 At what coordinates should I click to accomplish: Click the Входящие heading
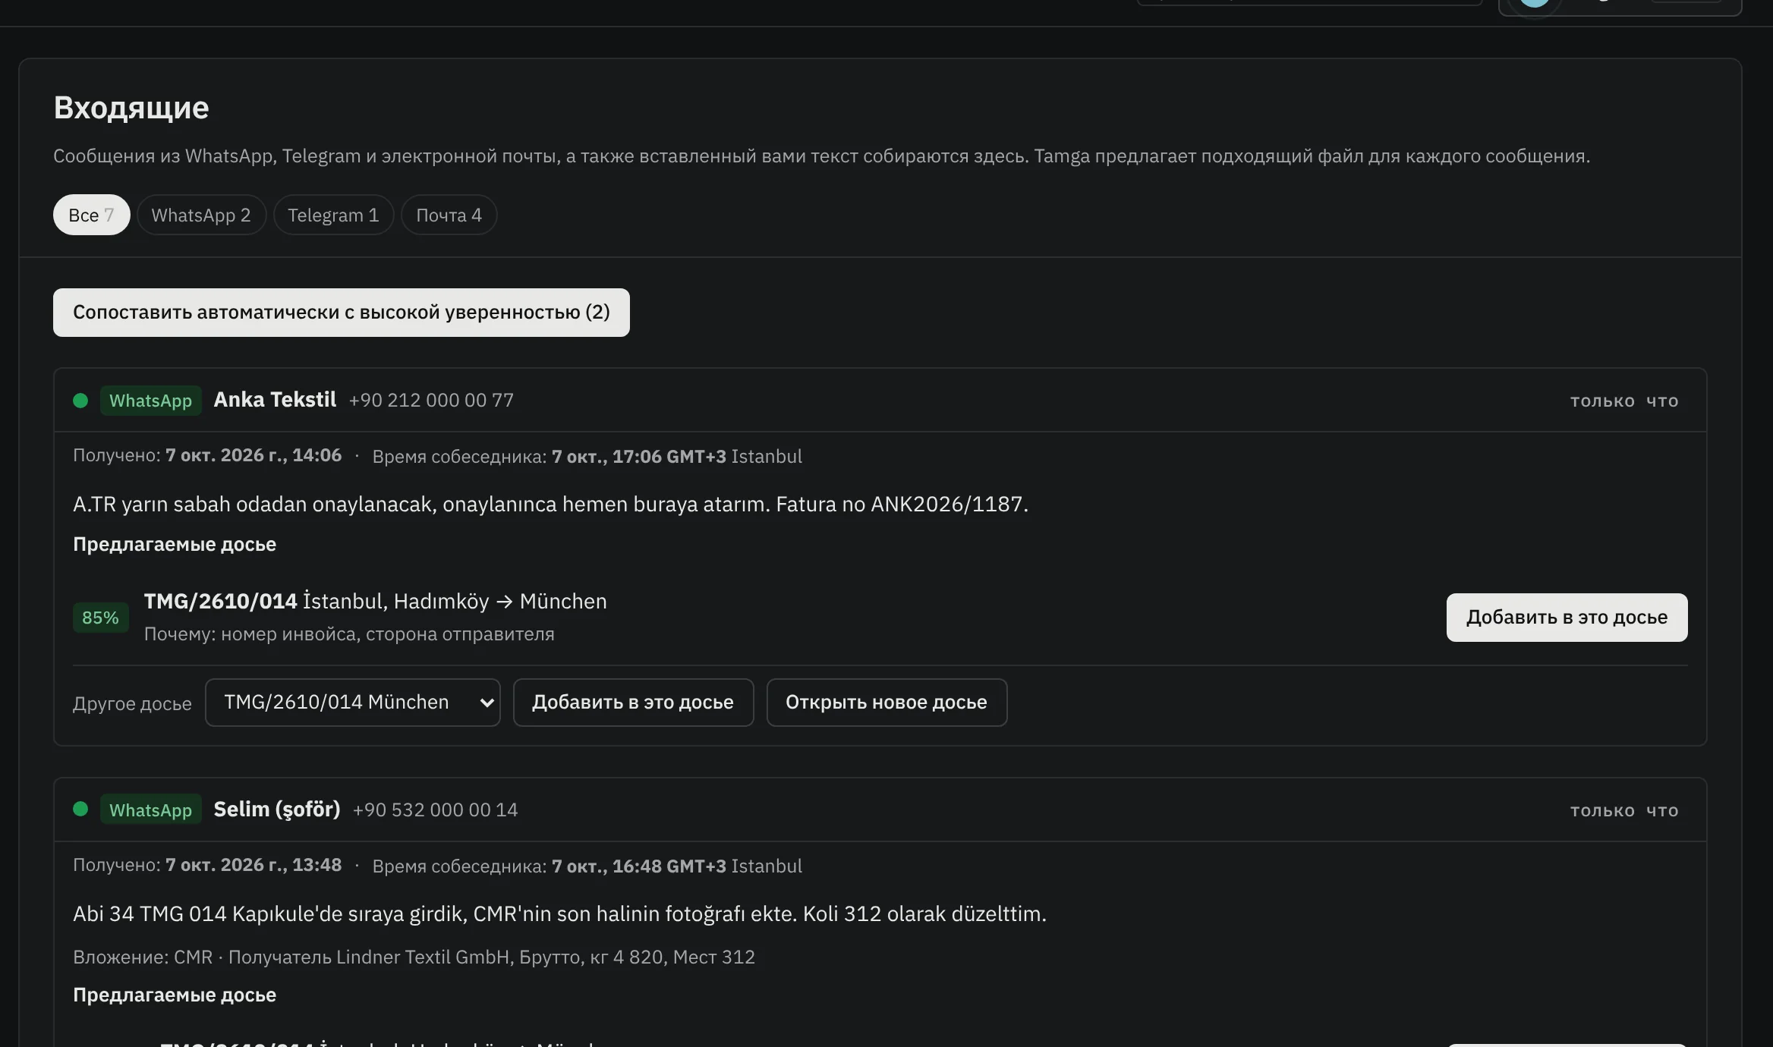[131, 108]
